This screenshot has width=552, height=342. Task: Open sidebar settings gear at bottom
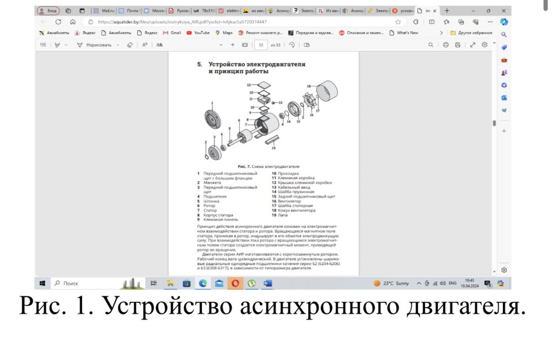[504, 270]
